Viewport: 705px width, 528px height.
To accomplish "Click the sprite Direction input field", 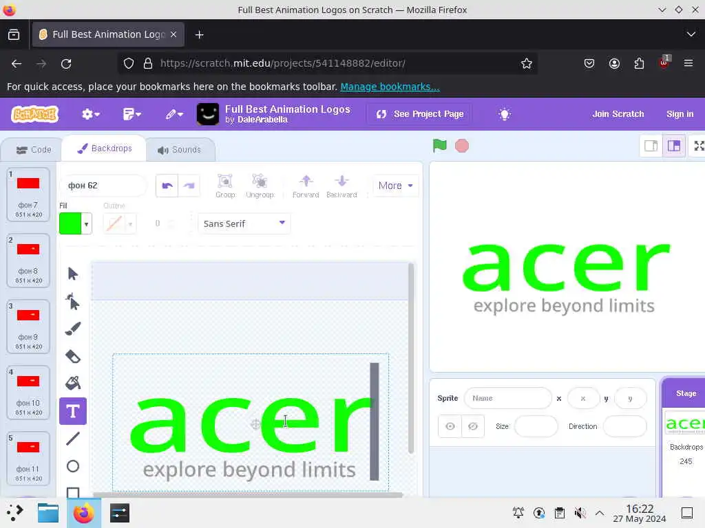I will coord(624,426).
